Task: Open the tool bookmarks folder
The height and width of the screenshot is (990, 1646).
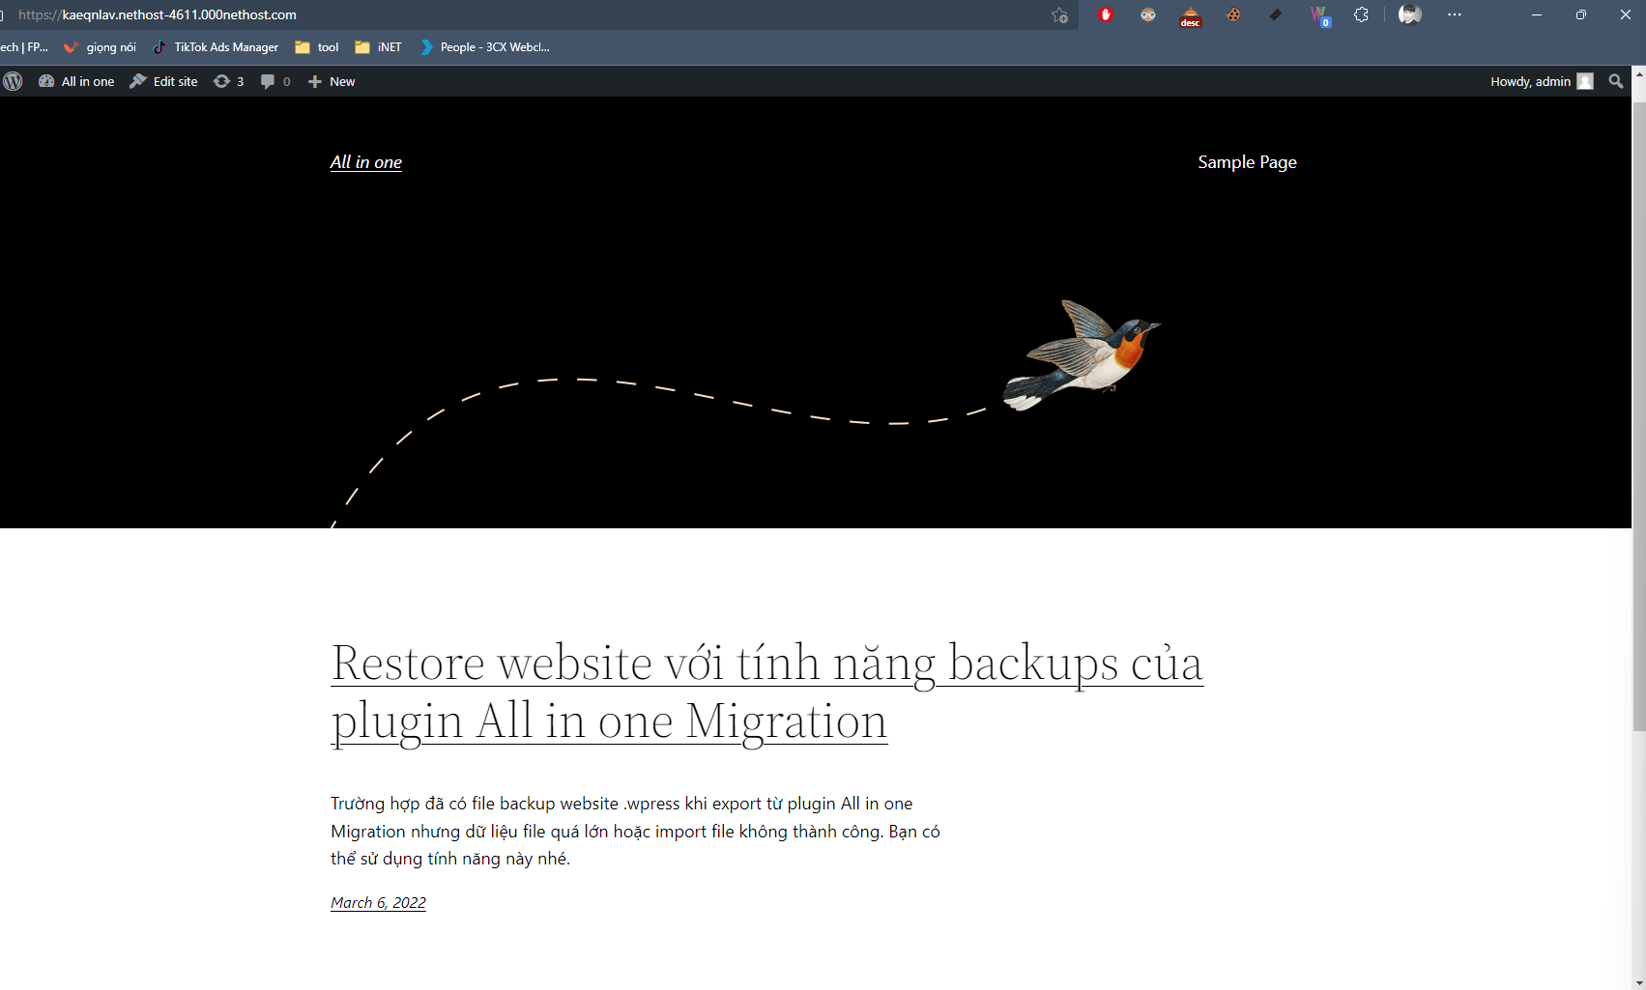Action: tap(317, 46)
